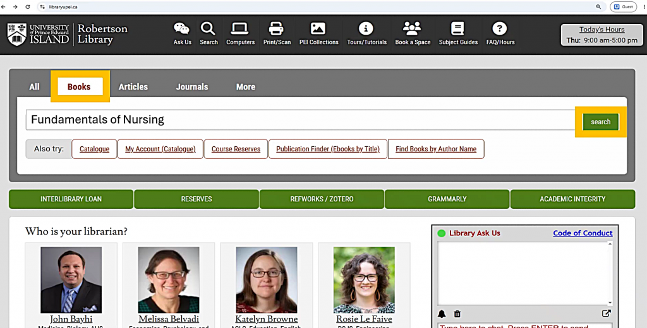Click the 'Who is your librarian?' heading
The image size is (647, 328).
pyautogui.click(x=76, y=231)
